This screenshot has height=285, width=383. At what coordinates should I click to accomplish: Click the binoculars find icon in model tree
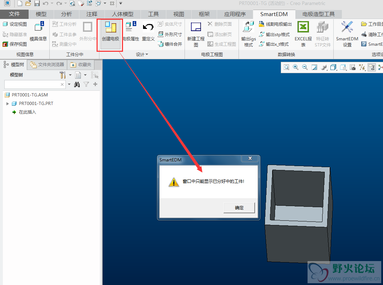point(77,84)
